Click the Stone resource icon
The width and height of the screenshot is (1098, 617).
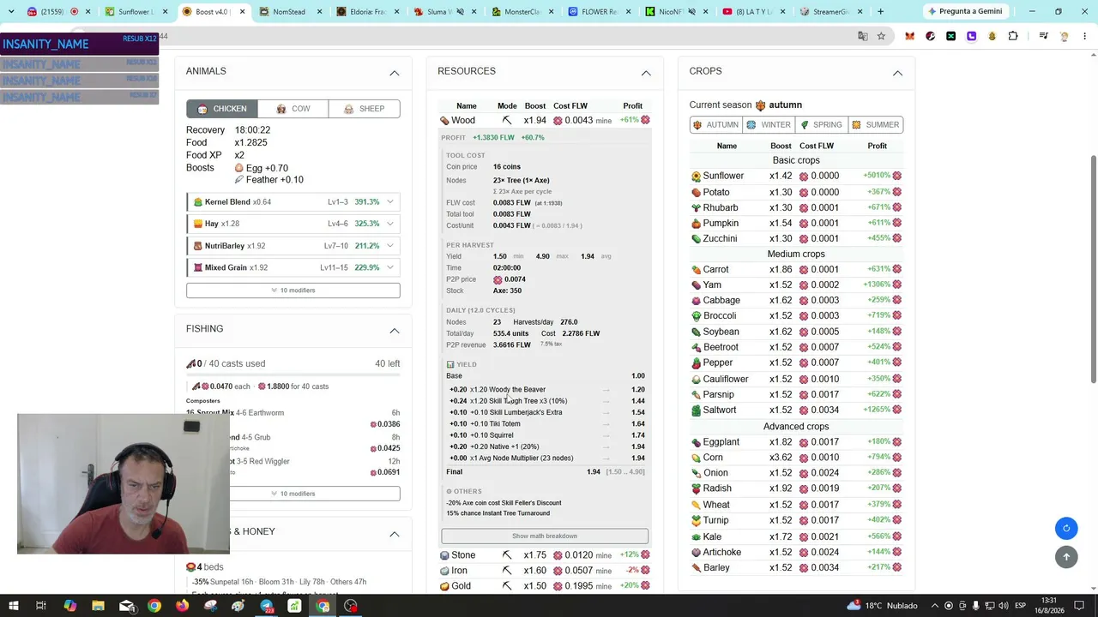tap(444, 555)
